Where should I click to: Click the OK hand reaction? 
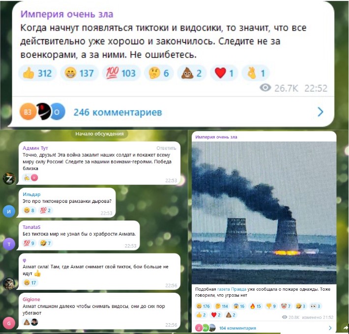coord(256,73)
